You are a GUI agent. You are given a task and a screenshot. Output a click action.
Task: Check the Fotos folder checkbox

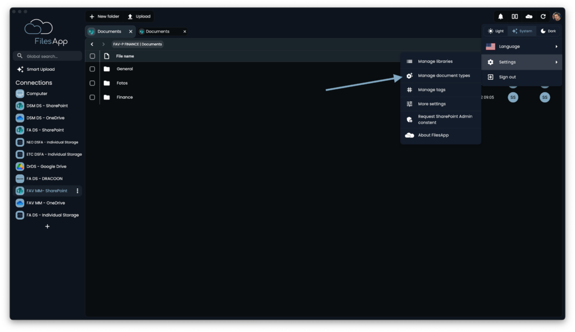(x=93, y=83)
